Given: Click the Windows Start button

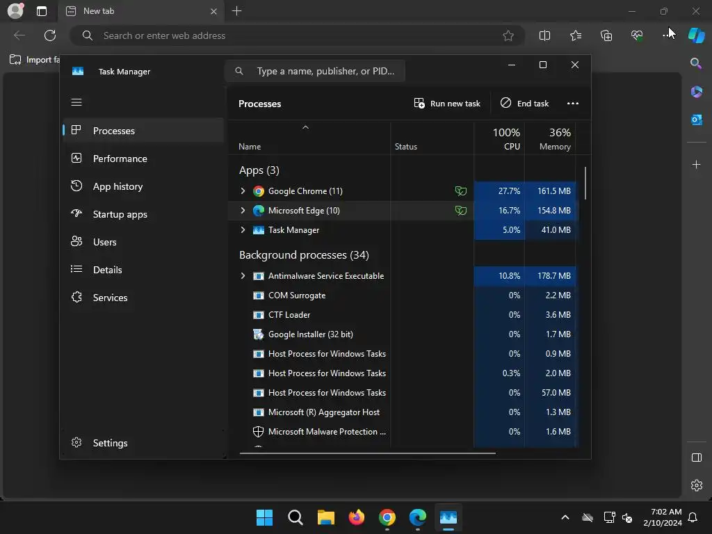Looking at the screenshot, I should [265, 517].
